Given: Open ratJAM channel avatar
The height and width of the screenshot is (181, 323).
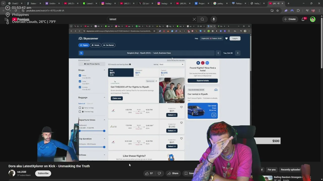Looking at the screenshot, I should point(12,173).
